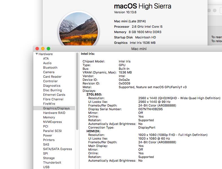222x169 pixels.
Task: Open the USB hardware entry
Action: (x=46, y=167)
